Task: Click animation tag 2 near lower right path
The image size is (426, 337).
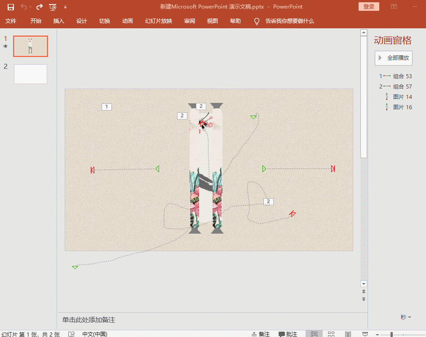Action: 268,201
